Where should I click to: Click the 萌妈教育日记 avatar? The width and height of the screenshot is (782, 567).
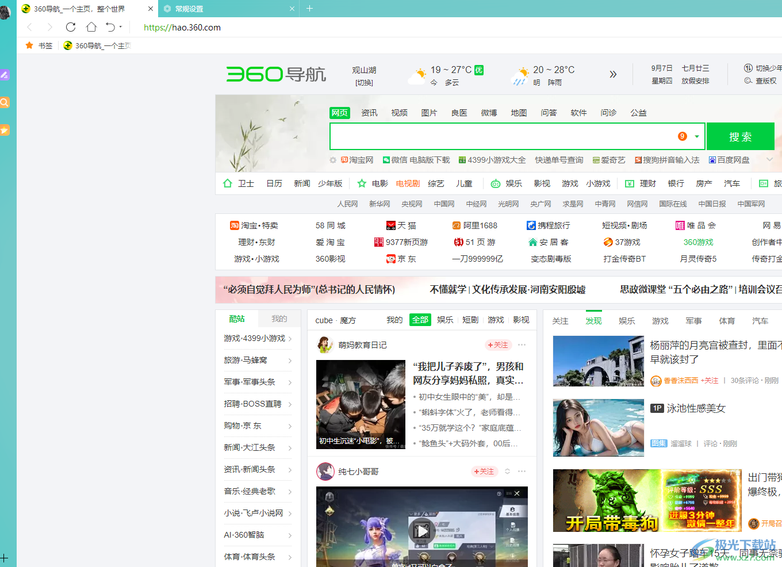(x=325, y=345)
